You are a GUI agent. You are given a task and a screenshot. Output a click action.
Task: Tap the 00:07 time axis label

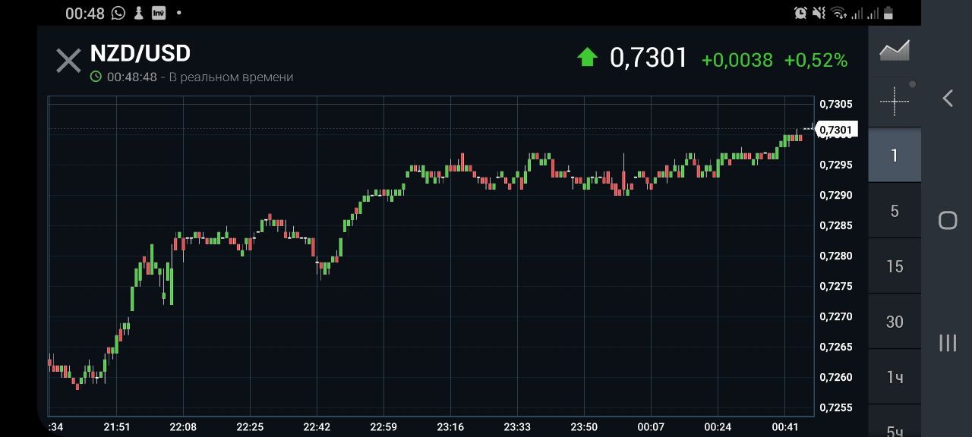click(651, 427)
